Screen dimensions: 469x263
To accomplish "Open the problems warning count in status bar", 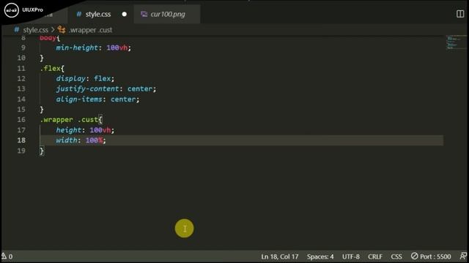I will point(7,256).
